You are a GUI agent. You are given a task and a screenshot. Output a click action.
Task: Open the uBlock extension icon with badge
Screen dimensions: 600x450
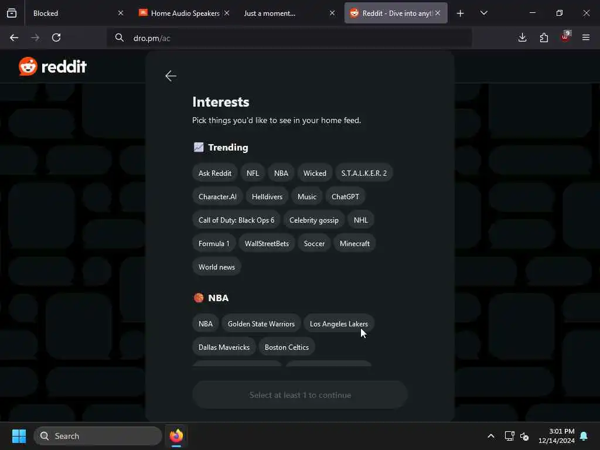(x=565, y=37)
